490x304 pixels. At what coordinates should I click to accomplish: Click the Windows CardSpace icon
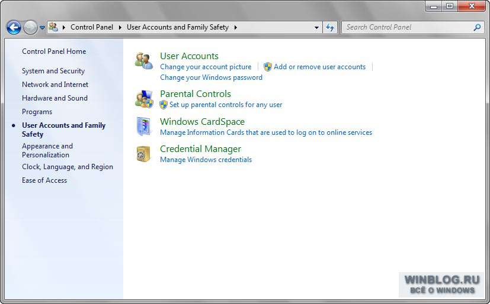(x=144, y=127)
